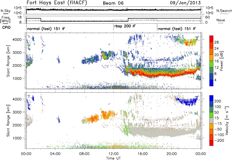Click the red swatch in Power colorbar
Image resolution: width=232 pixels, height=160 pixels.
pyautogui.click(x=211, y=39)
